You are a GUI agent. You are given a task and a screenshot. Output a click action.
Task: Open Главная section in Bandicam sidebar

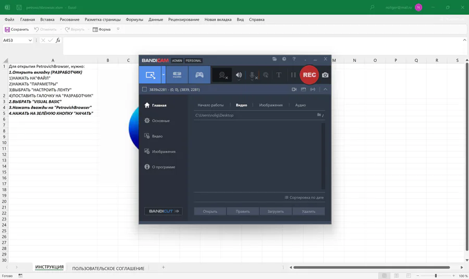[x=155, y=105]
